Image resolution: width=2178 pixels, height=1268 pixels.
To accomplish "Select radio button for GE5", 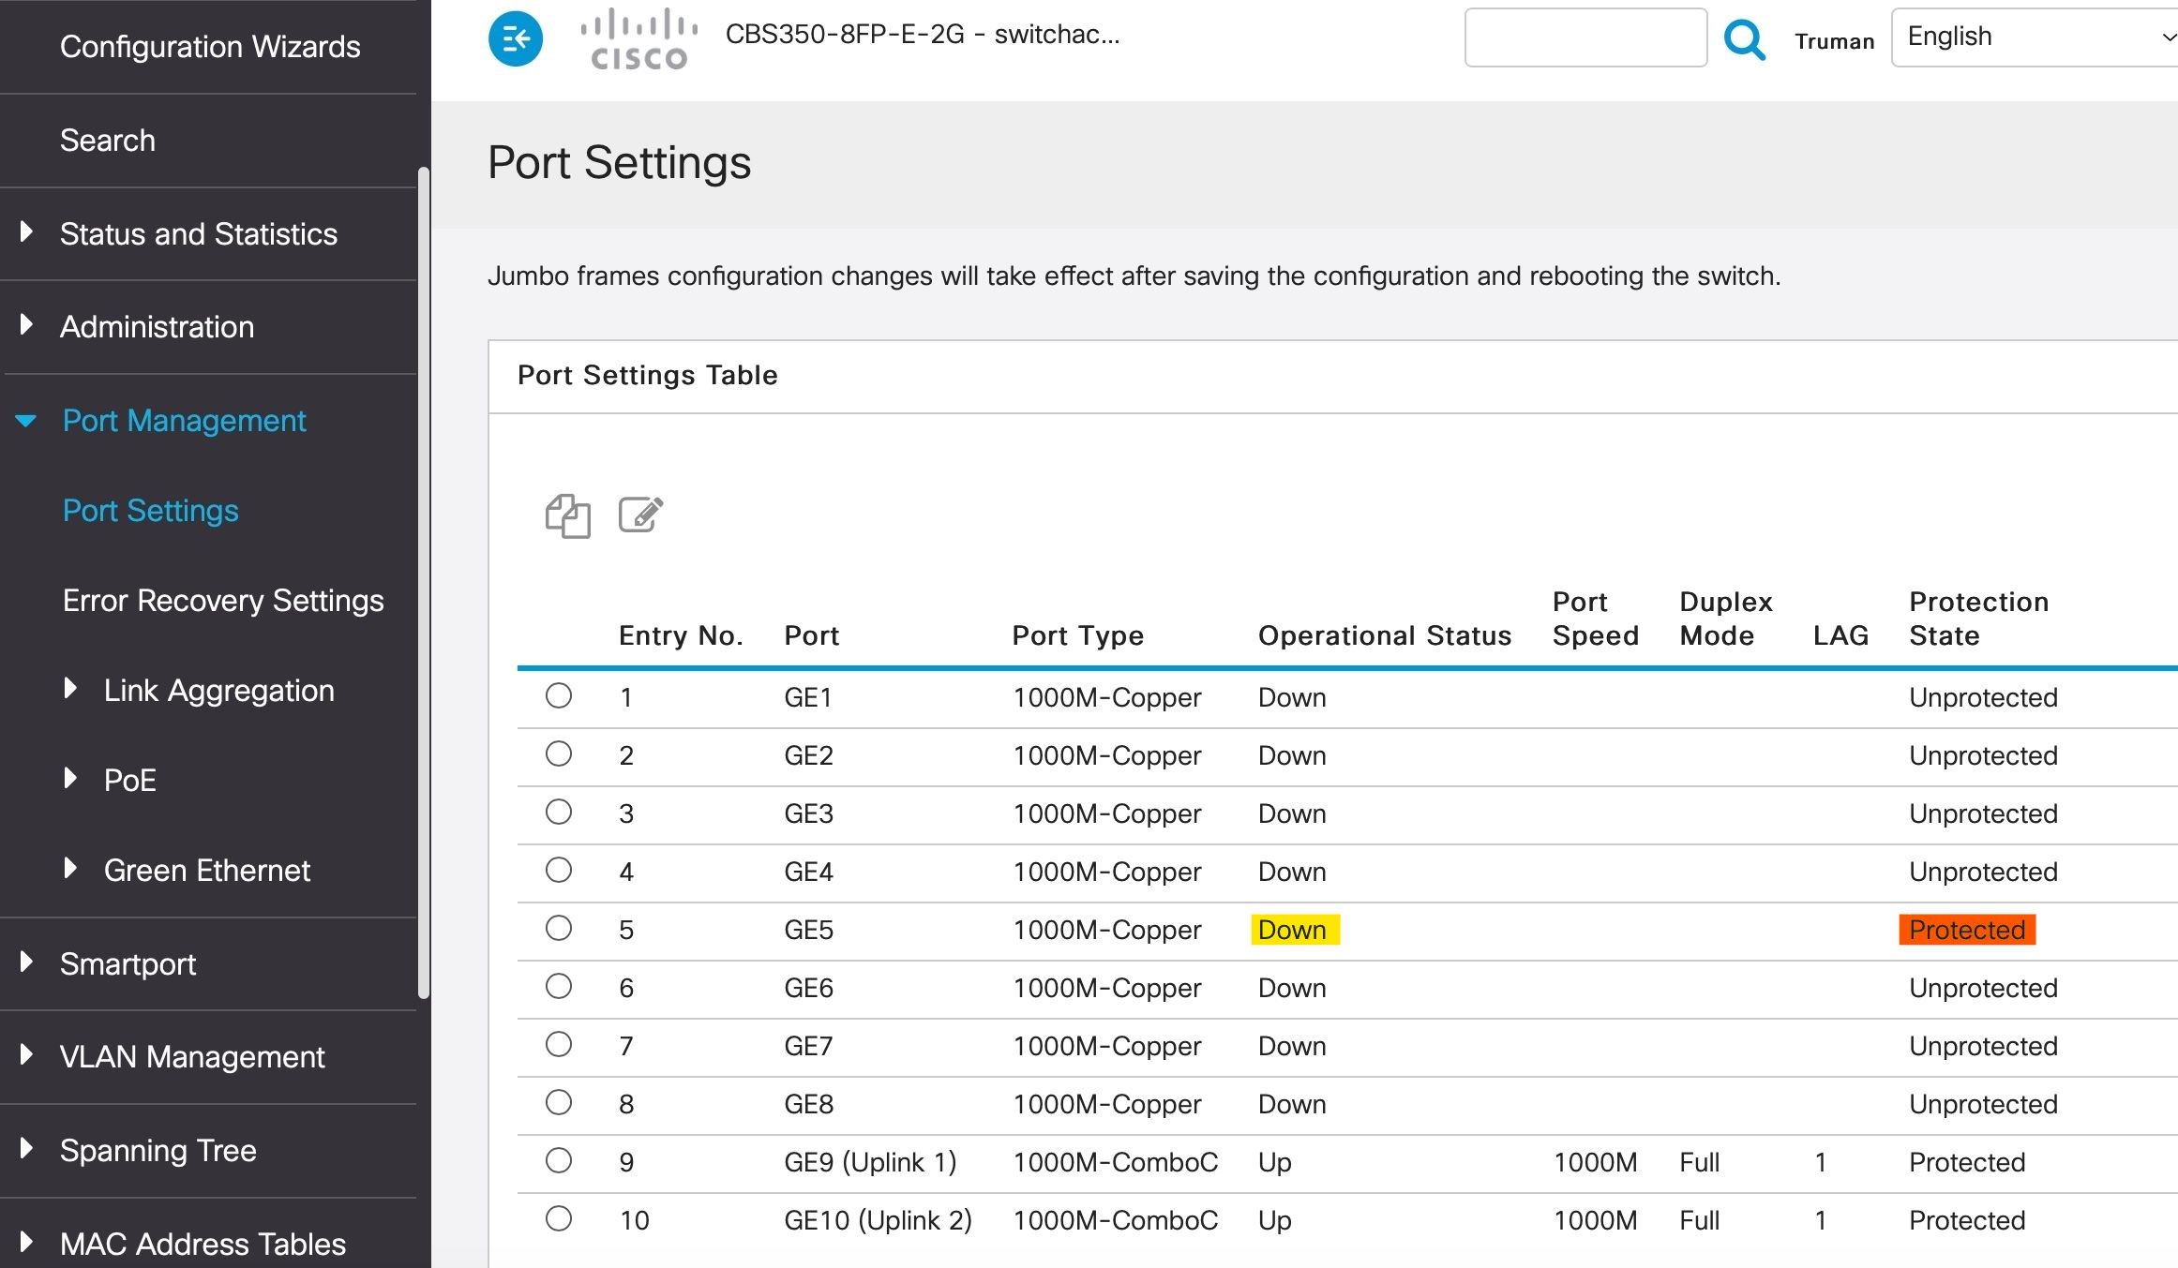I will coord(559,928).
